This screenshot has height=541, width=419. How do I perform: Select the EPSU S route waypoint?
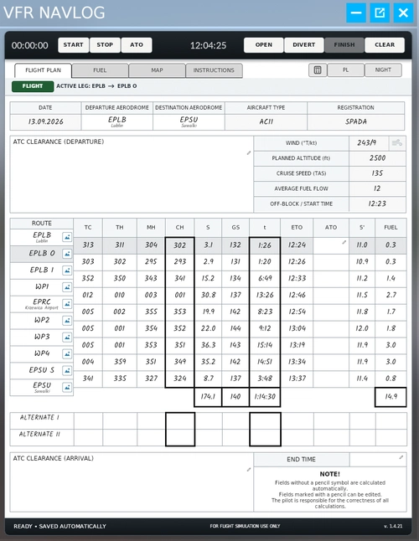point(41,370)
